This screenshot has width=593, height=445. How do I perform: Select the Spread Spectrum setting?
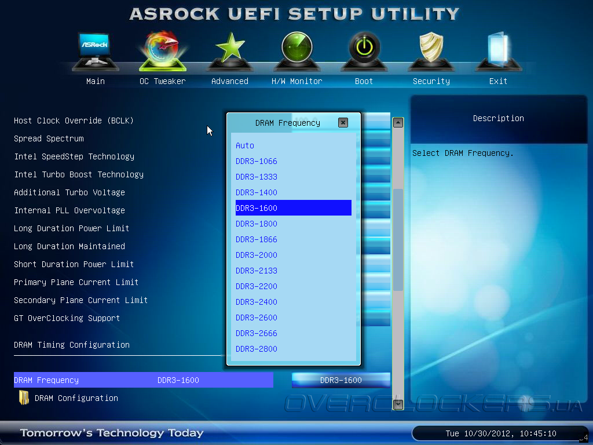pyautogui.click(x=49, y=138)
